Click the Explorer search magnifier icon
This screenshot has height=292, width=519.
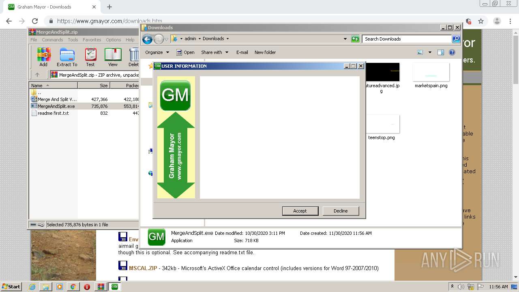[456, 39]
